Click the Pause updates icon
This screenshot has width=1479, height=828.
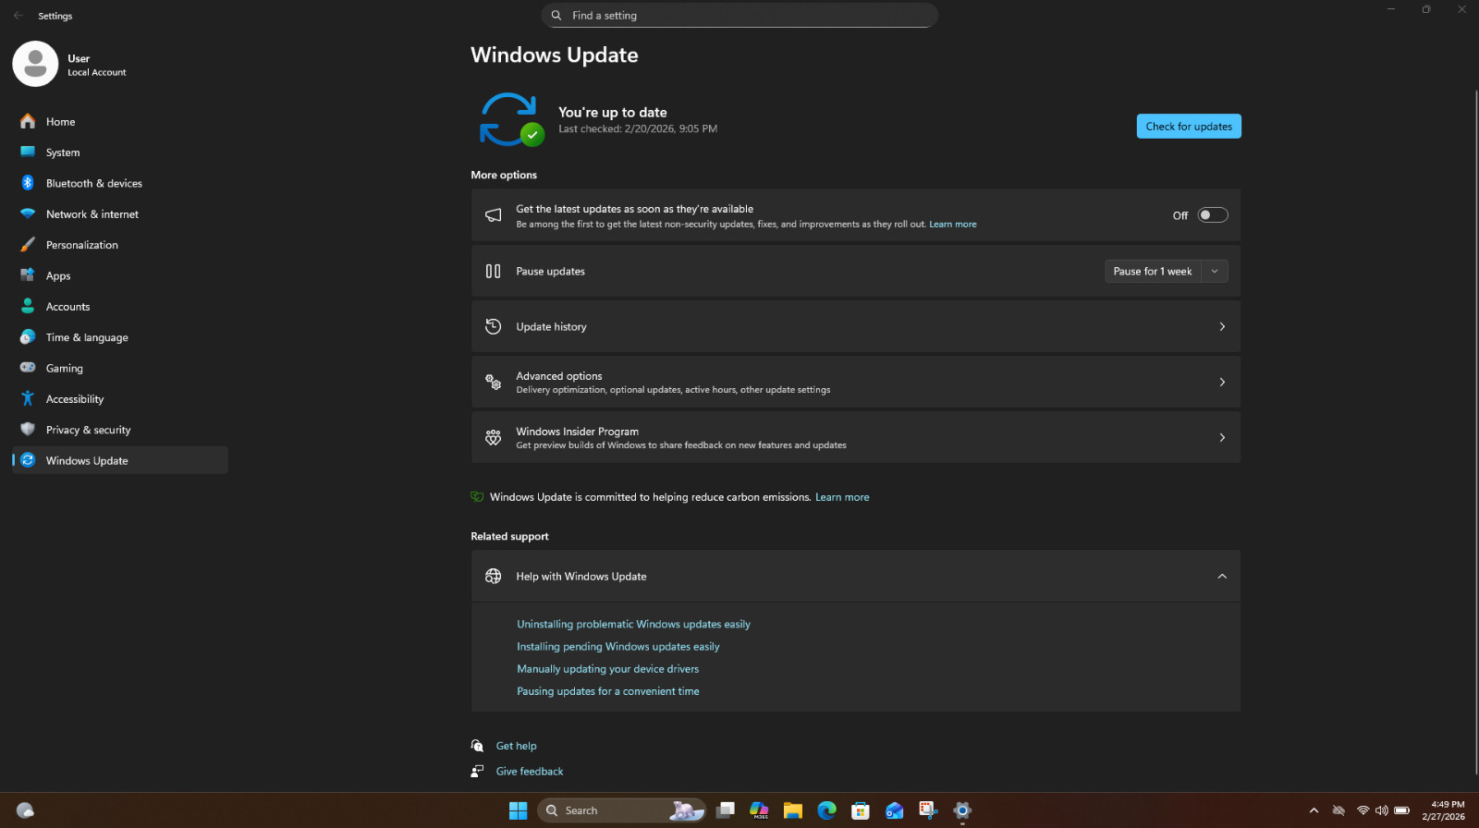click(494, 272)
